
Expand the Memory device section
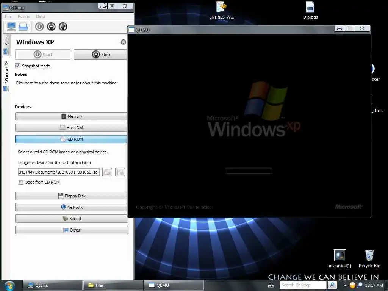71,116
